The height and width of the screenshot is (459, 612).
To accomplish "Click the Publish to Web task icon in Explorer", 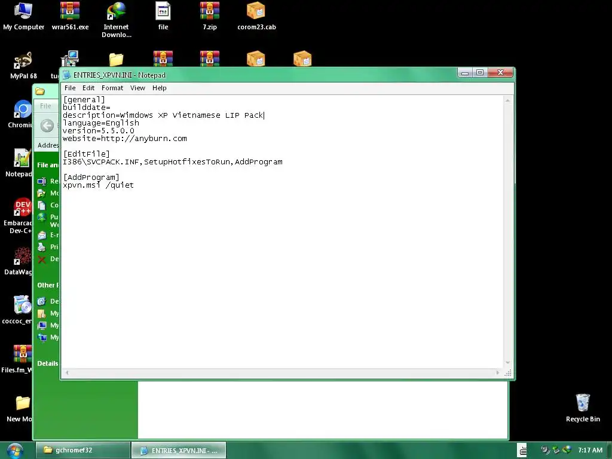I will click(42, 218).
